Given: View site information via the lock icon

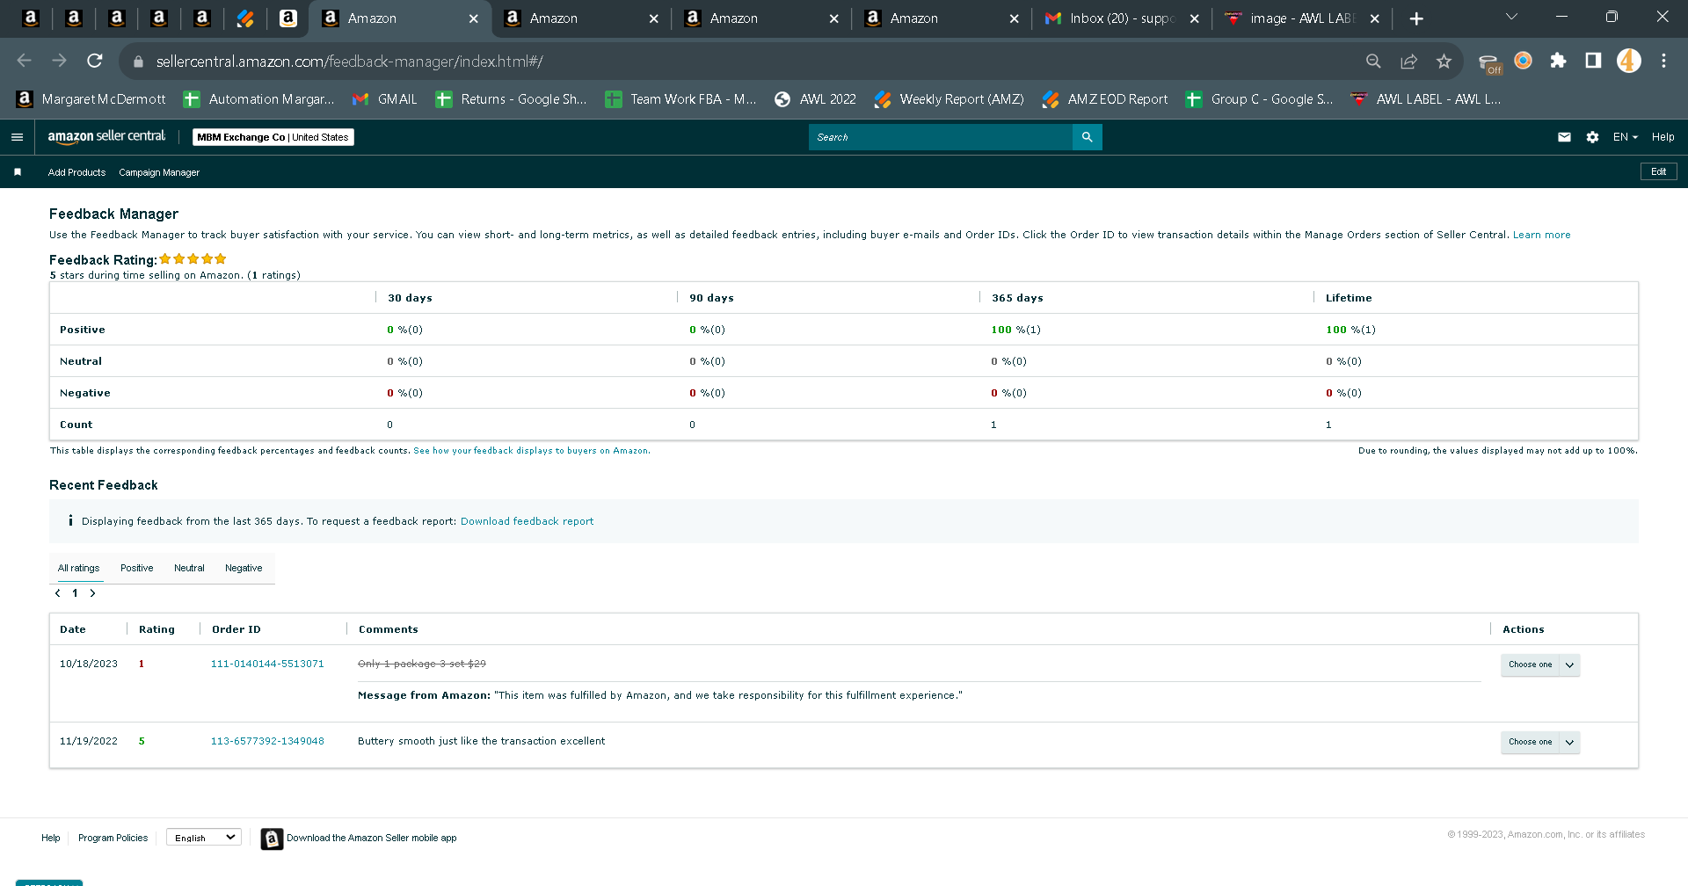Looking at the screenshot, I should [x=138, y=62].
